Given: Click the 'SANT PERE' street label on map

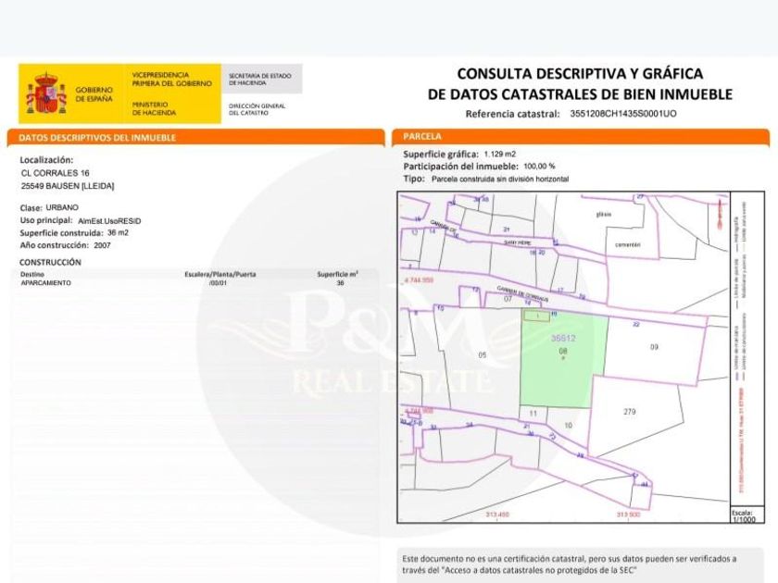Looking at the screenshot, I should pos(518,242).
